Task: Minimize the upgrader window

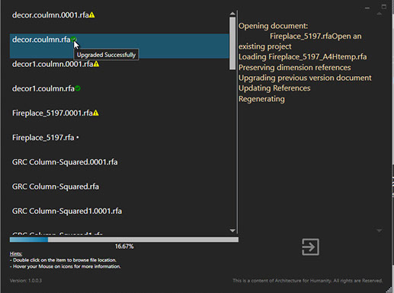Action: point(367,8)
